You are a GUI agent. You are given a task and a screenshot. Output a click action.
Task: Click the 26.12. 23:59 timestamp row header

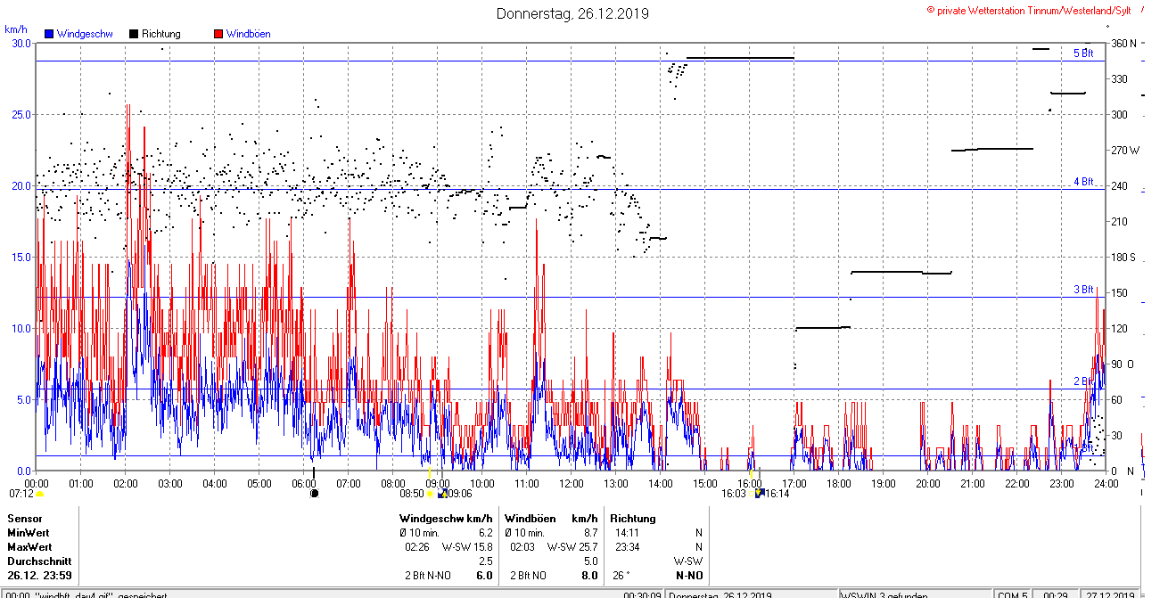click(39, 576)
